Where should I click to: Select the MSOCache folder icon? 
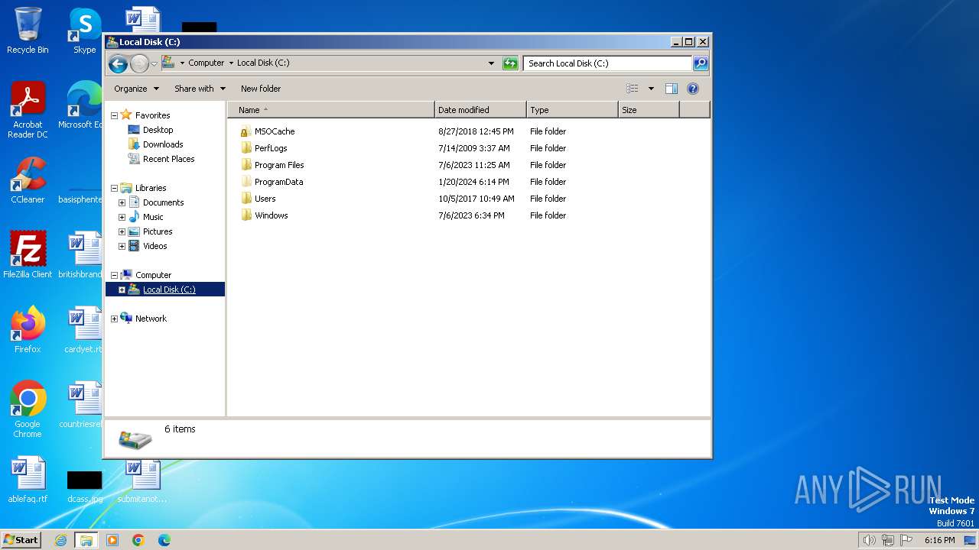(246, 131)
